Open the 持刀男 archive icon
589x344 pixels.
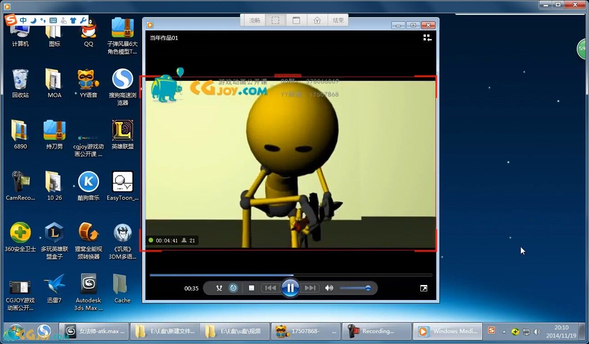(55, 135)
